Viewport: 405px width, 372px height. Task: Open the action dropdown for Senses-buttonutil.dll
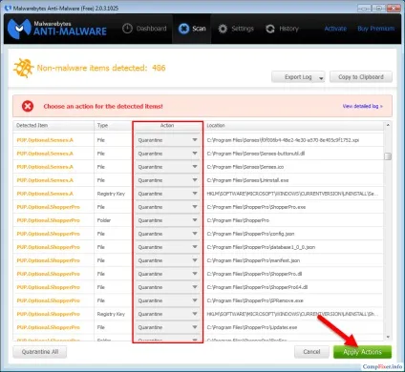click(x=167, y=154)
